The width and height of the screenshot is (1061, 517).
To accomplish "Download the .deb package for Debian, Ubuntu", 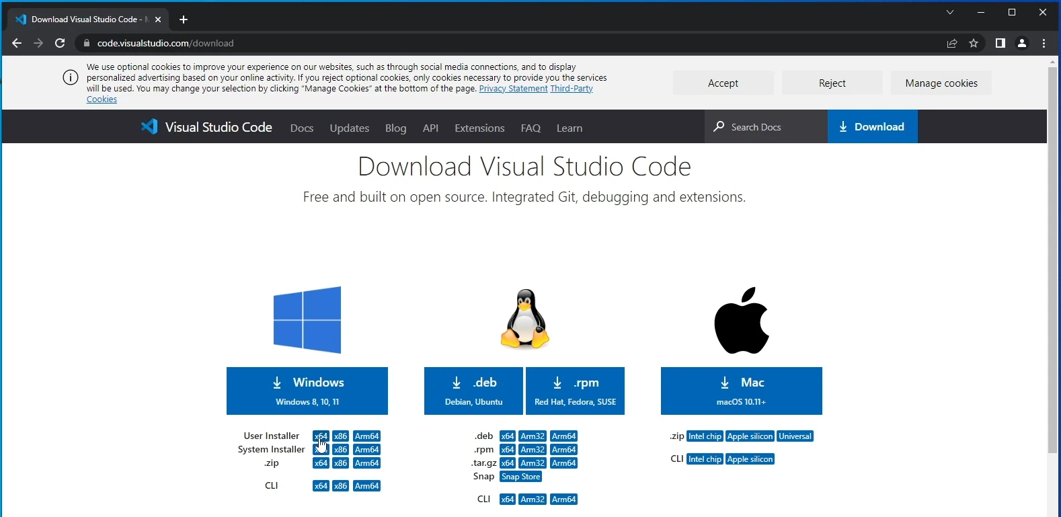I will point(473,391).
